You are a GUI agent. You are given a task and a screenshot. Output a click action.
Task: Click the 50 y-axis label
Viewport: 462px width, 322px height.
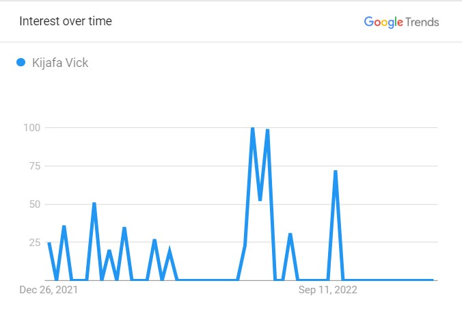point(35,204)
